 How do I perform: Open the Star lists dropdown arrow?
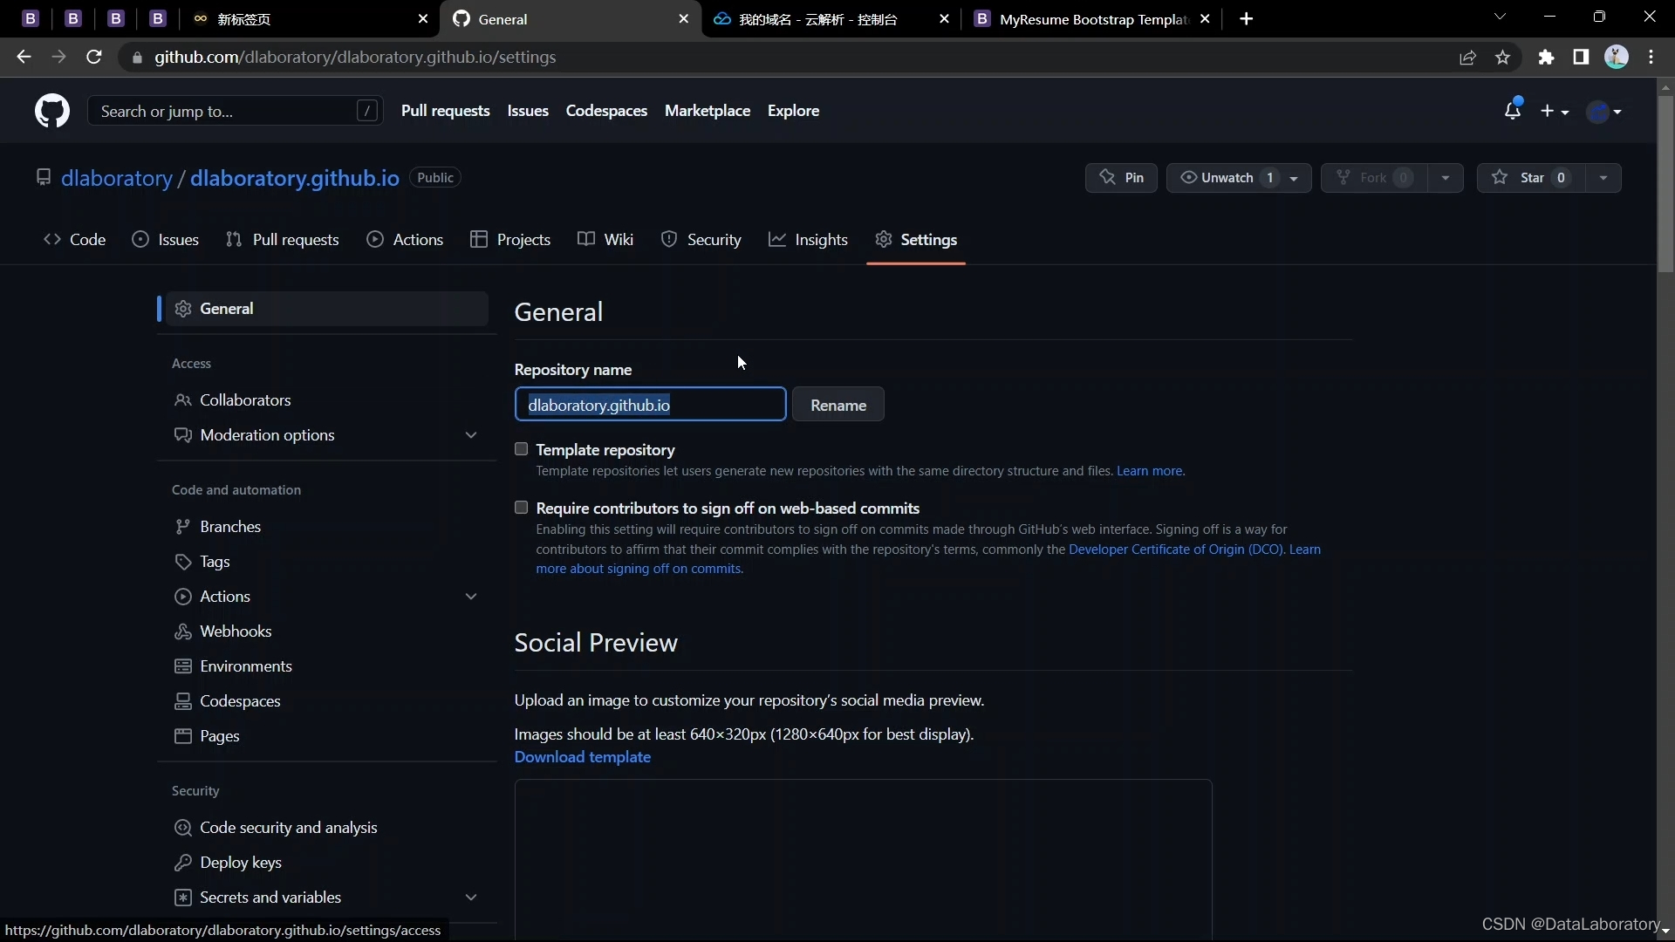click(x=1603, y=178)
